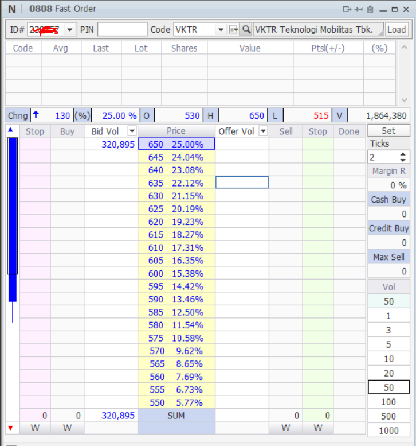
Task: Select price row 645 24.04%
Action: point(176,157)
